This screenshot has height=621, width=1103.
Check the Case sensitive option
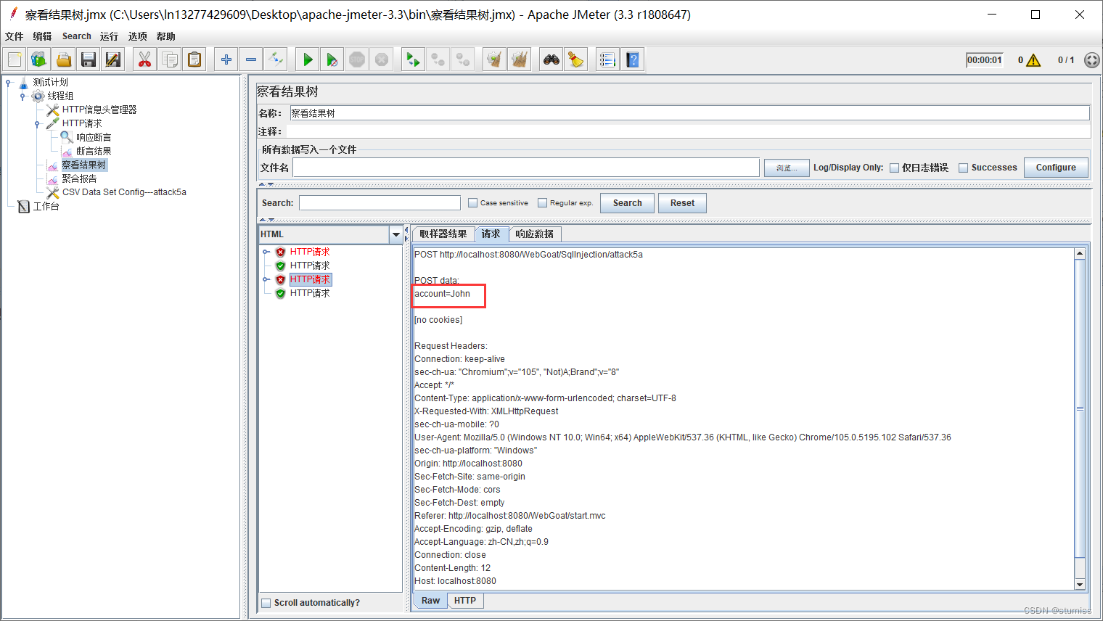point(473,203)
